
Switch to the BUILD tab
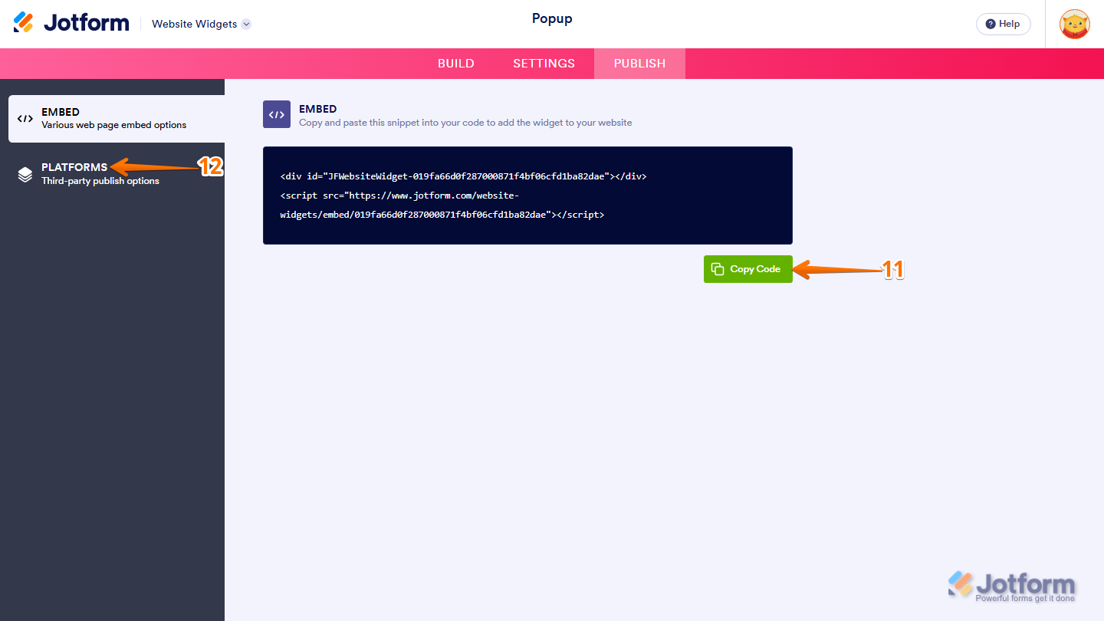tap(456, 64)
